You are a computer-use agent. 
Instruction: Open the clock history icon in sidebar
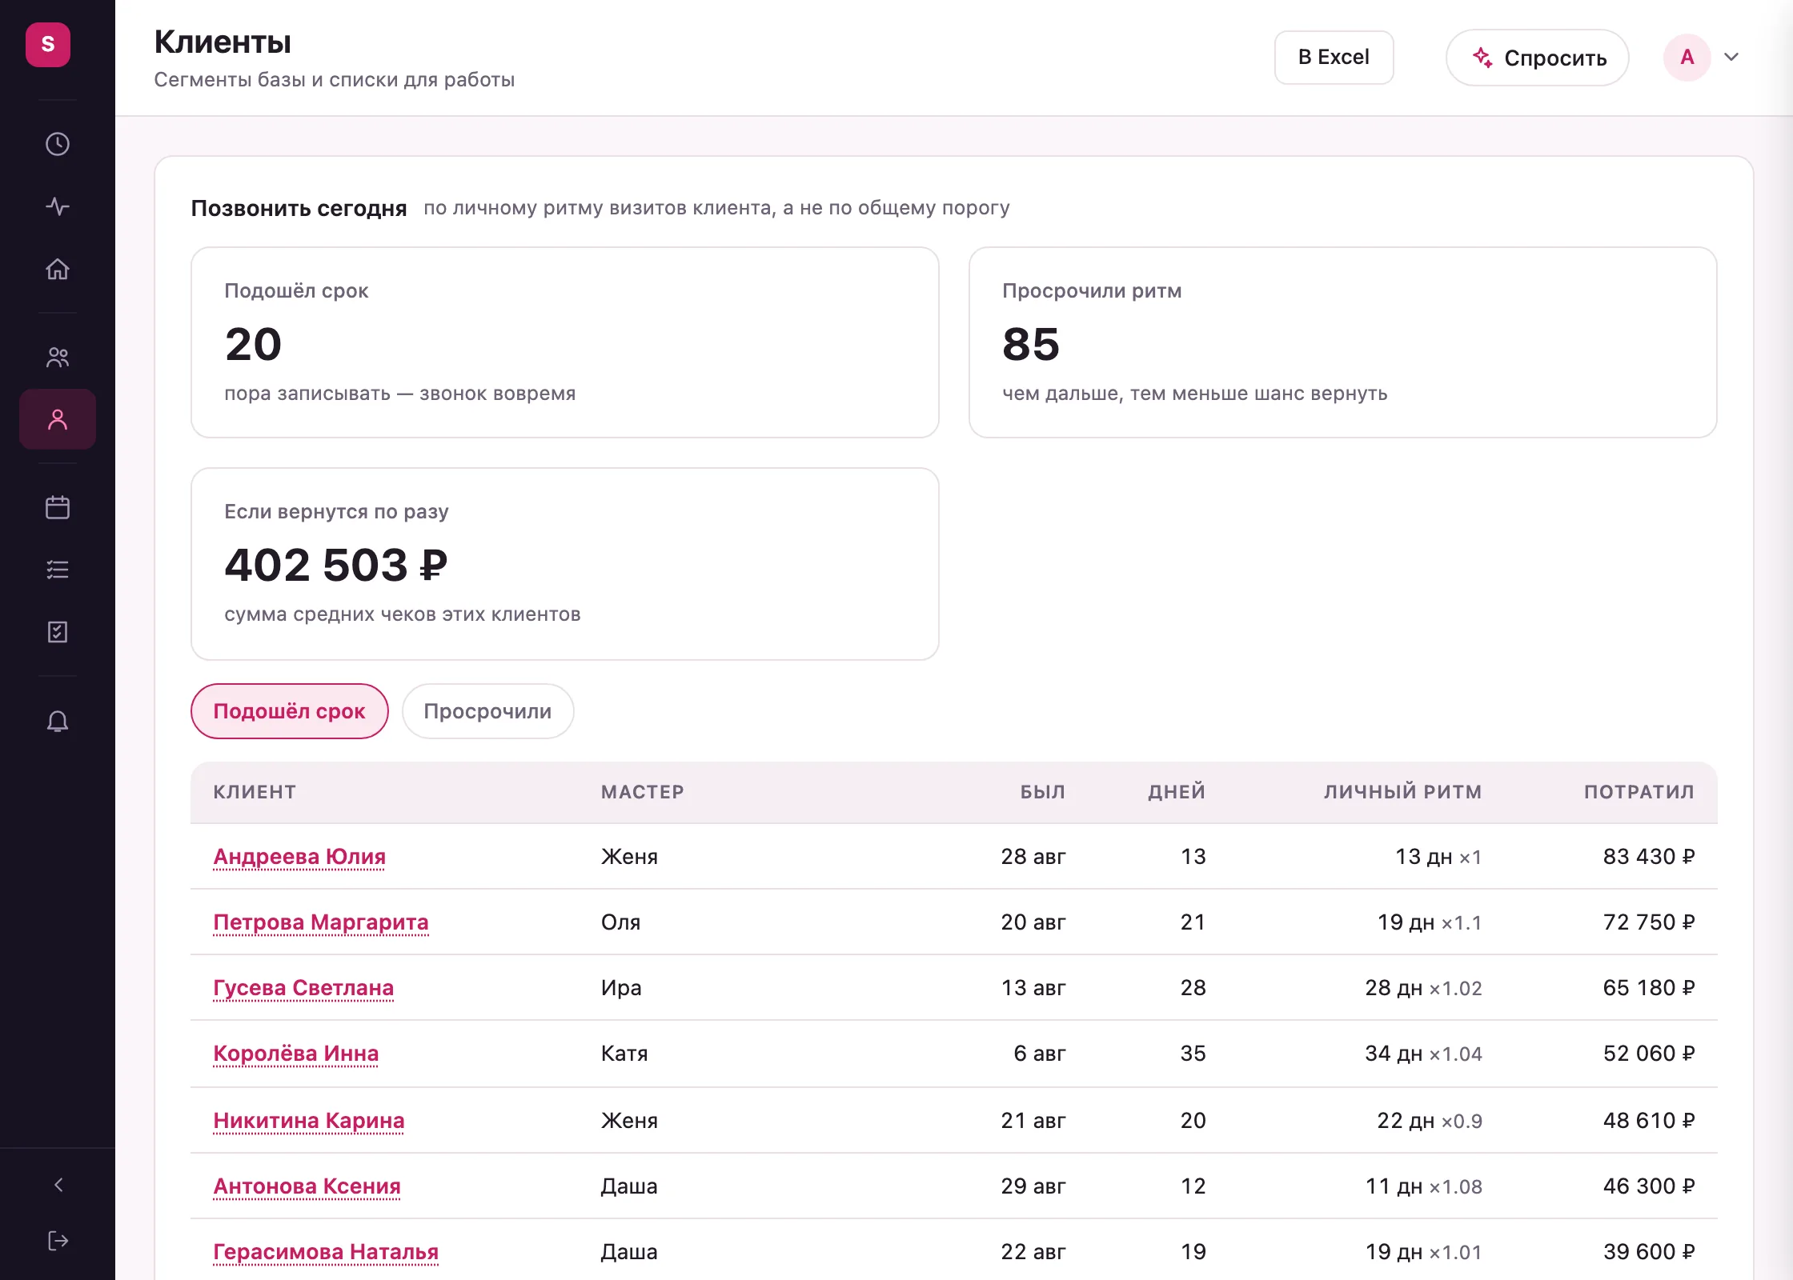pos(58,144)
